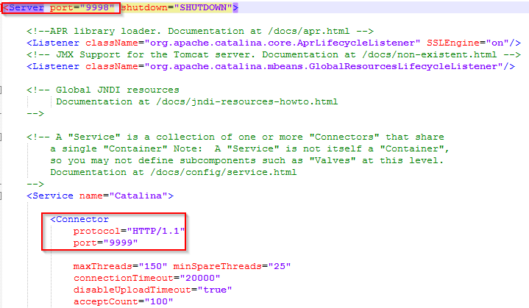Click the <Listener tag for GlobalResourcesLifecycleListener
The image size is (529, 308).
[x=53, y=67]
